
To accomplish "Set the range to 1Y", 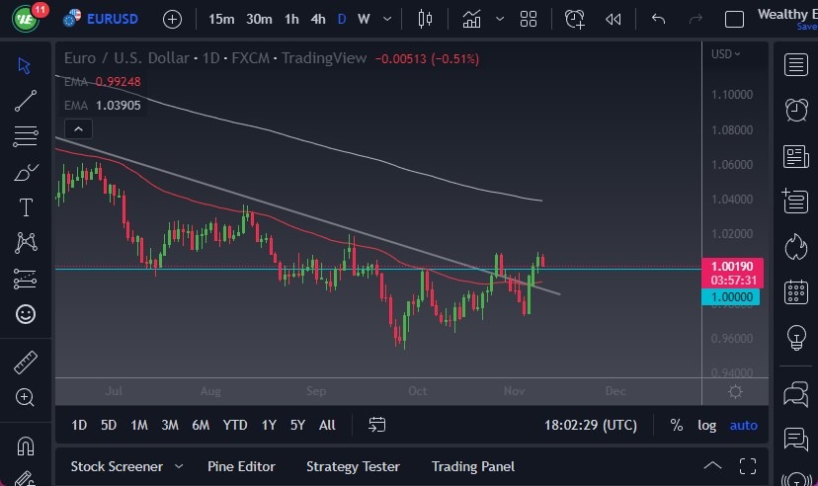I will coord(269,425).
